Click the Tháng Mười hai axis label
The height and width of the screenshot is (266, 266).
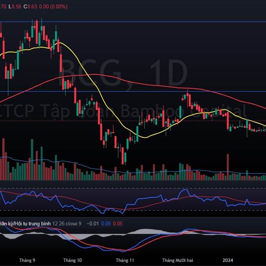[x=177, y=260]
